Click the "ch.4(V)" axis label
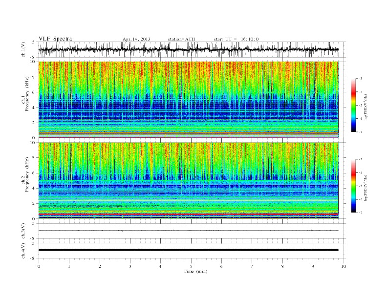Viewport: 387px width, 299px height. coord(23,251)
